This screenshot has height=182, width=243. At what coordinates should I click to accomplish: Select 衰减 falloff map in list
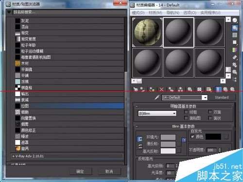pyautogui.click(x=69, y=100)
